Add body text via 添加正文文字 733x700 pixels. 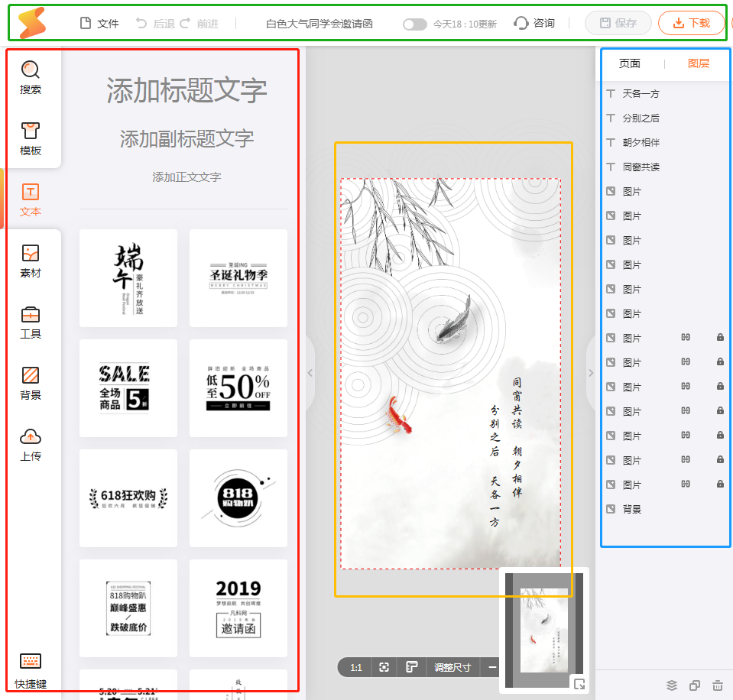(186, 177)
